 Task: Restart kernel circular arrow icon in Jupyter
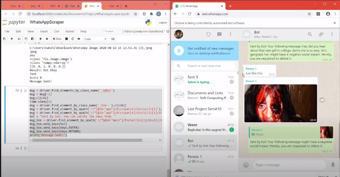pyautogui.click(x=73, y=39)
